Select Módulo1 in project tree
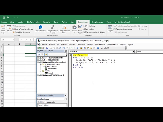 [49, 73]
